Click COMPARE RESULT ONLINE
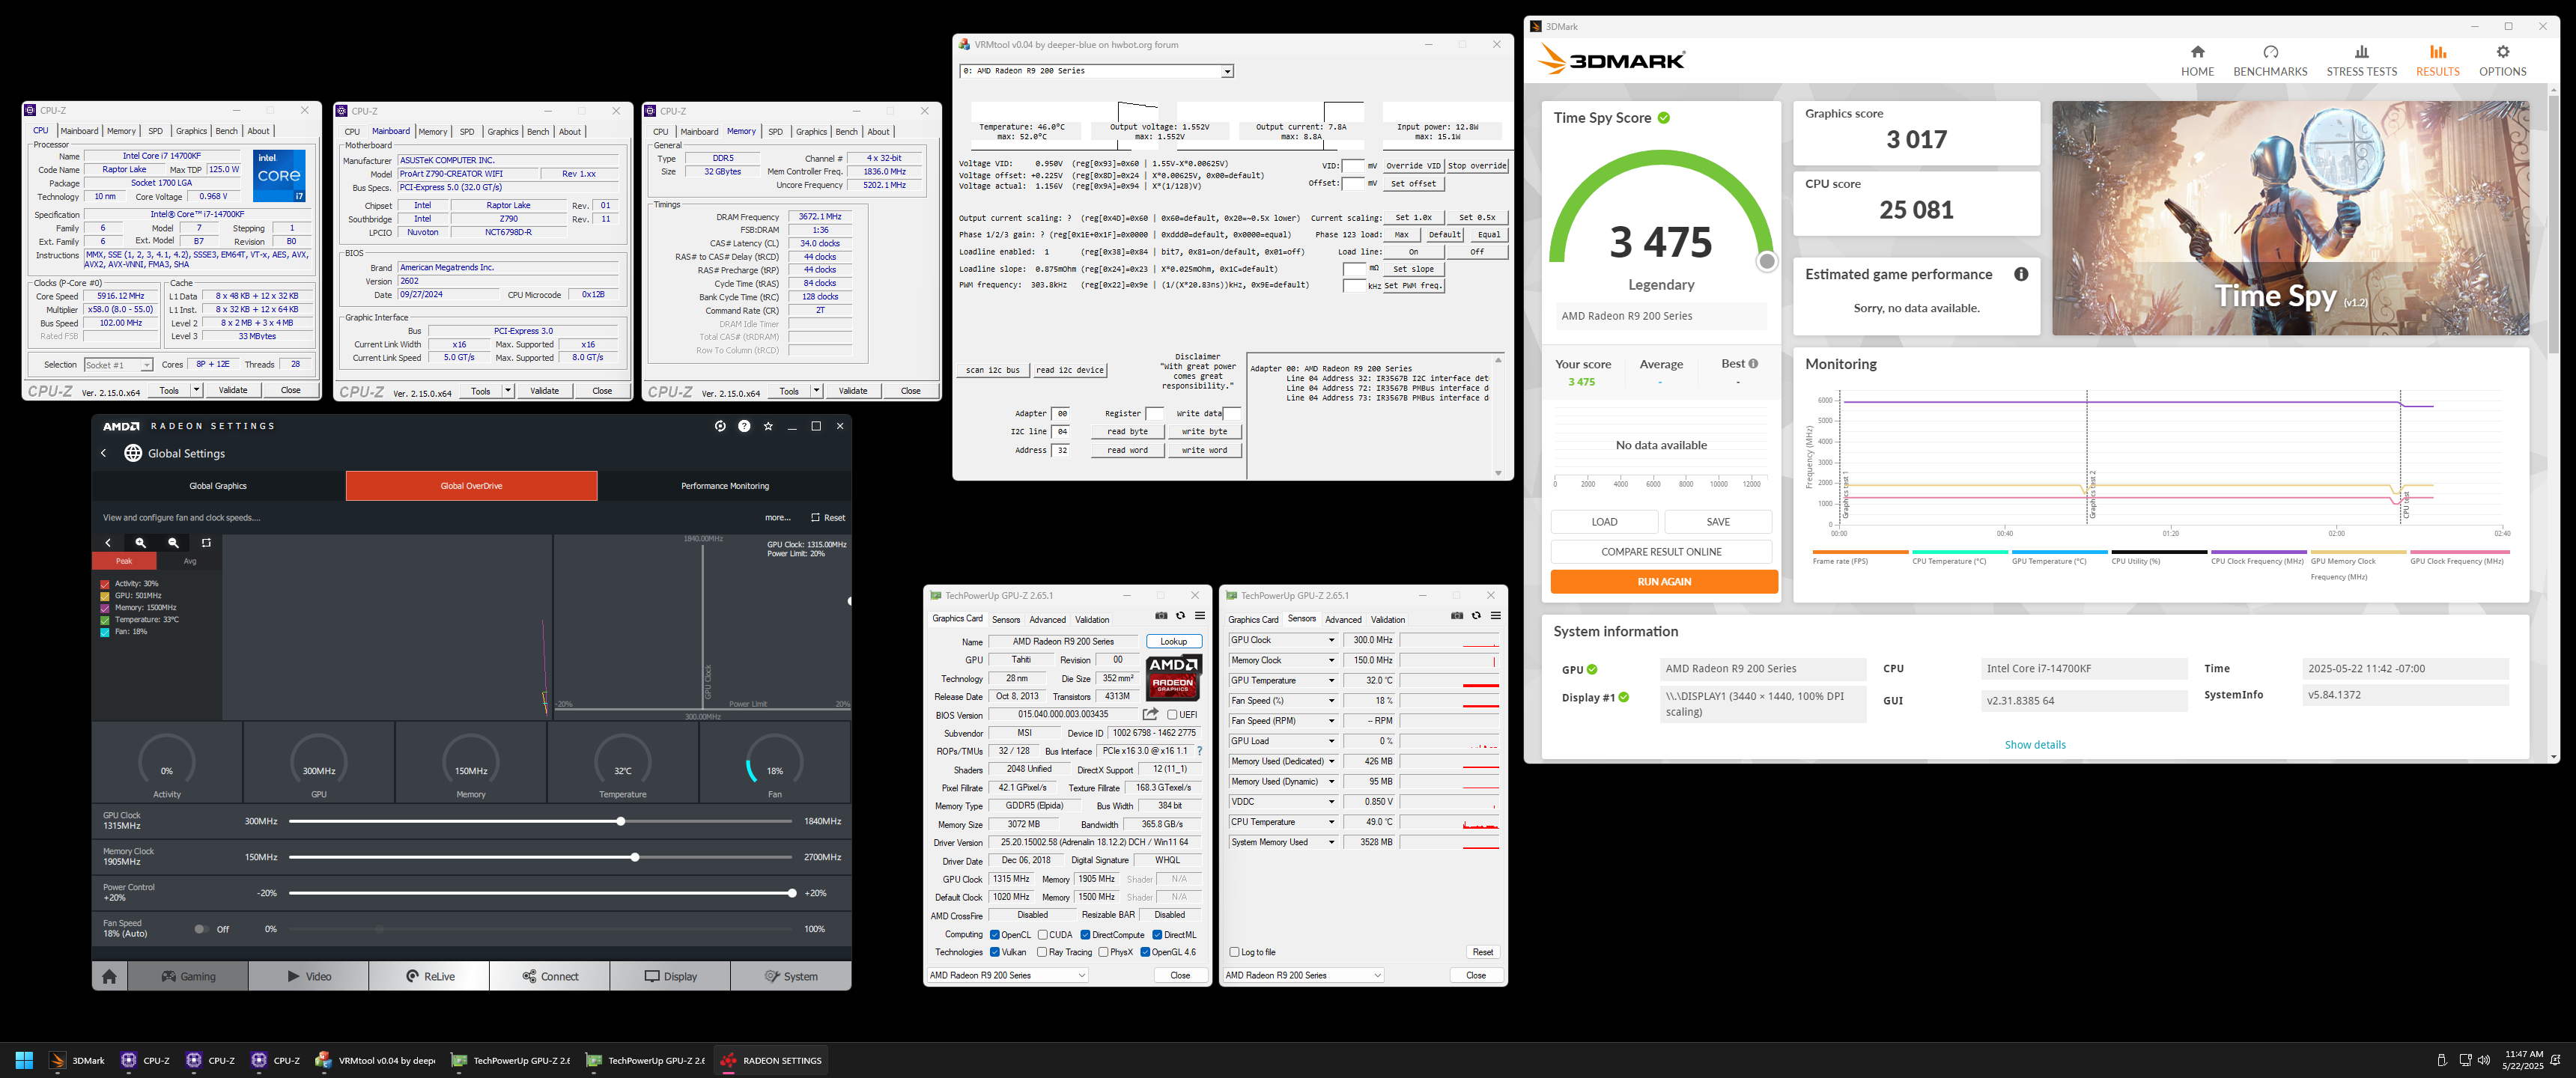The width and height of the screenshot is (2576, 1078). pos(1661,552)
